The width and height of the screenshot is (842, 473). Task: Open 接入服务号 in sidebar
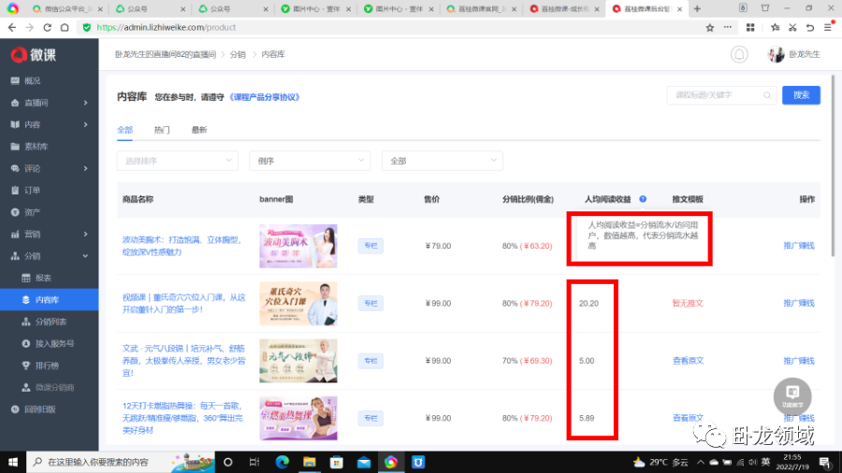pyautogui.click(x=49, y=344)
